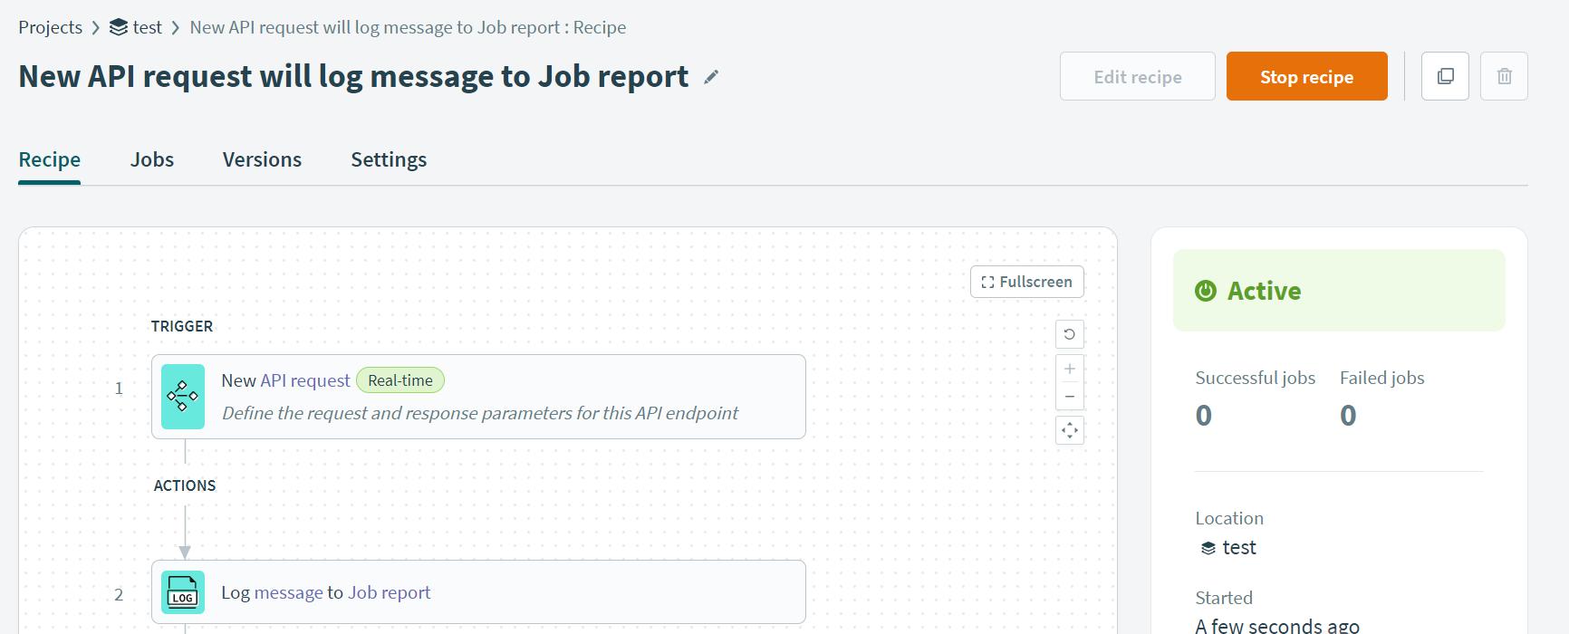The image size is (1569, 634).
Task: Open the test project breadcrumb link
Action: pyautogui.click(x=147, y=27)
